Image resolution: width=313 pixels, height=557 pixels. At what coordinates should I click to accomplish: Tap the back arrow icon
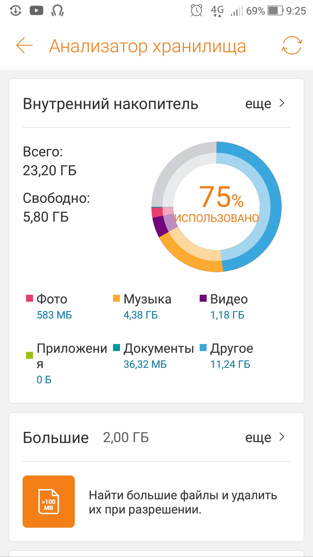point(24,46)
